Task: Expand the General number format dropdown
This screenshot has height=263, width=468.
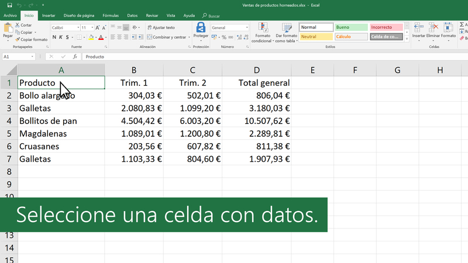Action: point(246,27)
